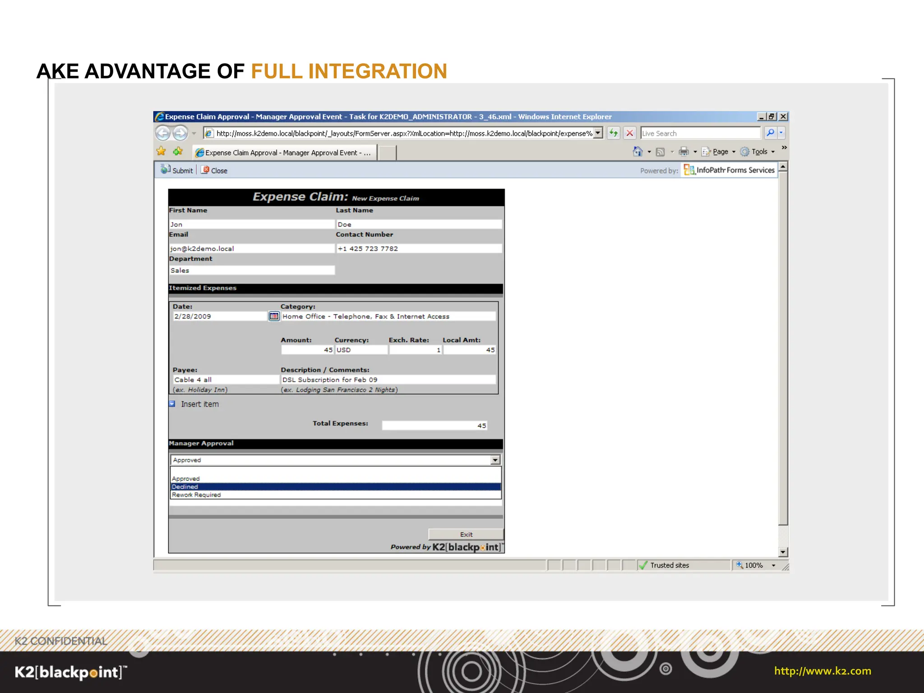Choose Rework Required in the approval list
The width and height of the screenshot is (924, 693).
pos(336,495)
